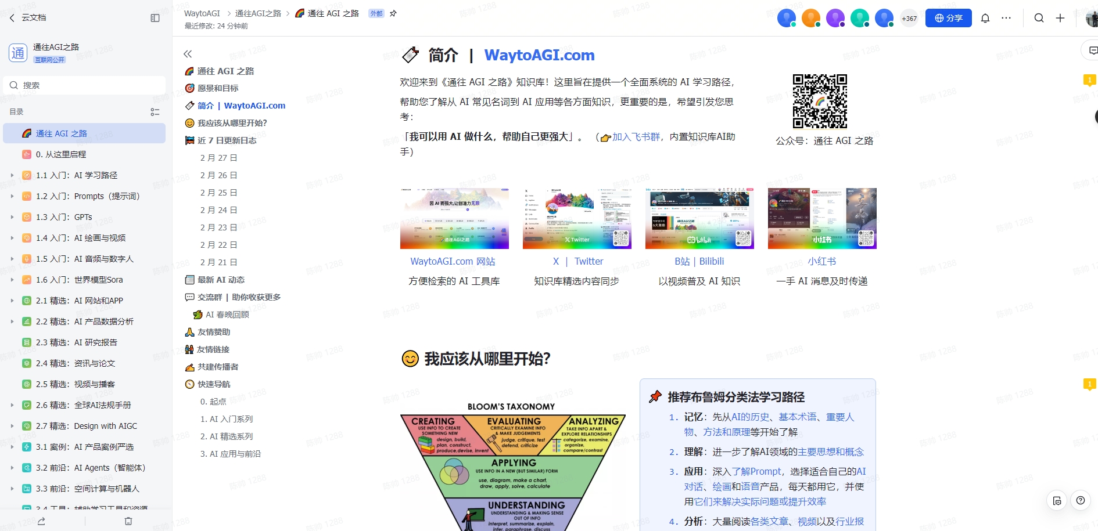The width and height of the screenshot is (1098, 531).
Task: Click WaytoAGI breadcrumb root
Action: pos(202,13)
